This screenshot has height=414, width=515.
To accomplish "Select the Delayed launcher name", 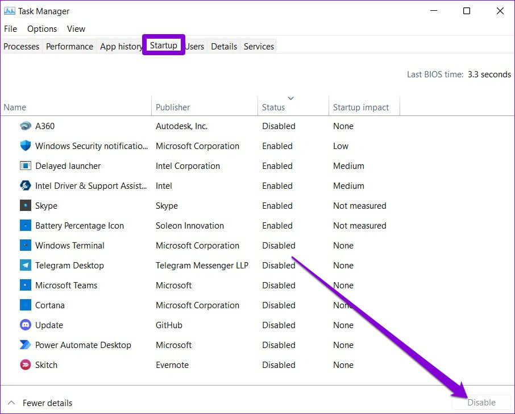I will click(68, 166).
